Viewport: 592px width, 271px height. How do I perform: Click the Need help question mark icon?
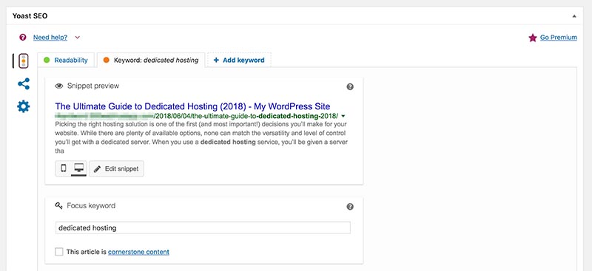23,38
